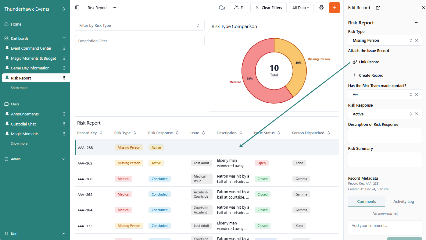Click Link Record to attach an issue
This screenshot has width=426, height=240.
(369, 62)
